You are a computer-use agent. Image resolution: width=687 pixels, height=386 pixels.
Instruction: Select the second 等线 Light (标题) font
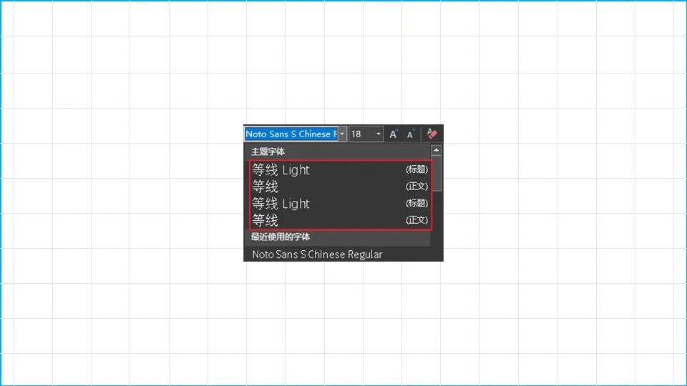[340, 204]
